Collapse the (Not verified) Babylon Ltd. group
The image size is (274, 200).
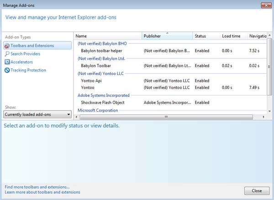101,59
